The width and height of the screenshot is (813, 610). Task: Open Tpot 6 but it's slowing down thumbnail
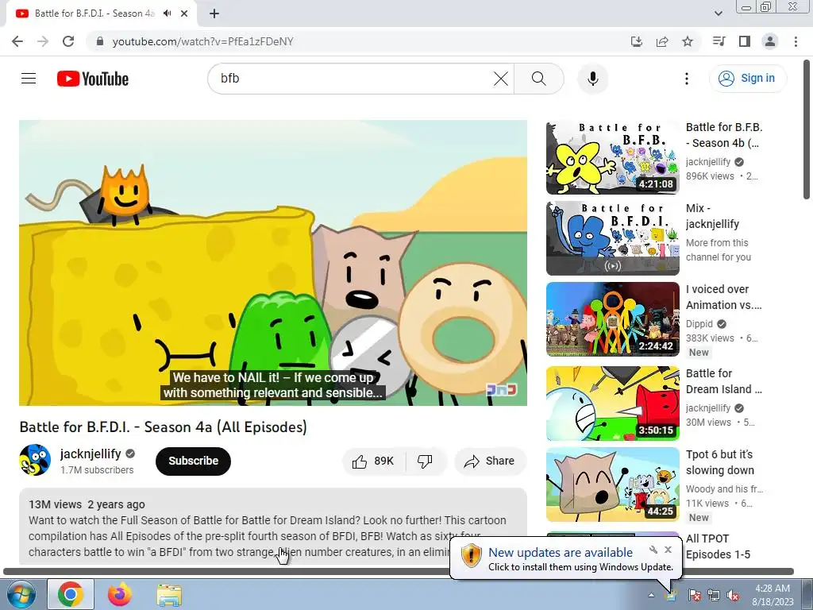pos(612,485)
